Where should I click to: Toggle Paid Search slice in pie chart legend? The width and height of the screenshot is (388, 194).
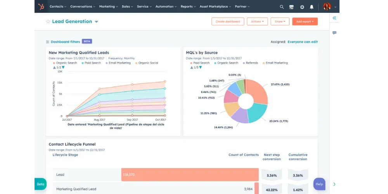pos(200,63)
